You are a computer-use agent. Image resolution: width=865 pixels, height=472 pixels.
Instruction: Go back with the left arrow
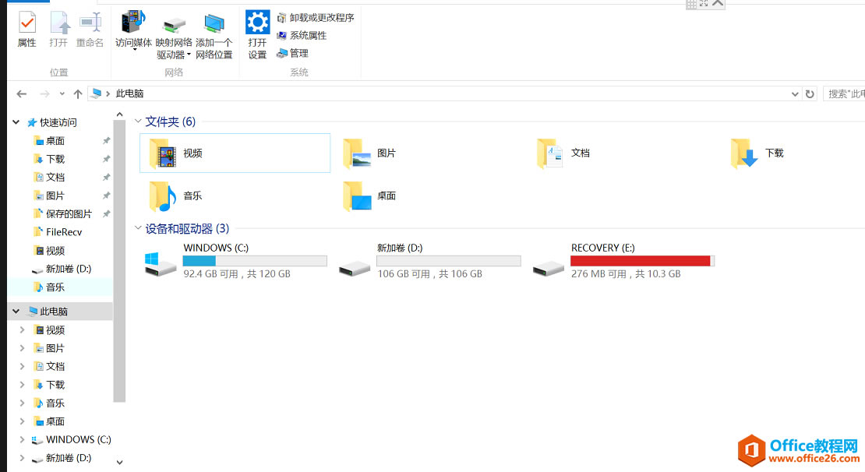(x=22, y=93)
